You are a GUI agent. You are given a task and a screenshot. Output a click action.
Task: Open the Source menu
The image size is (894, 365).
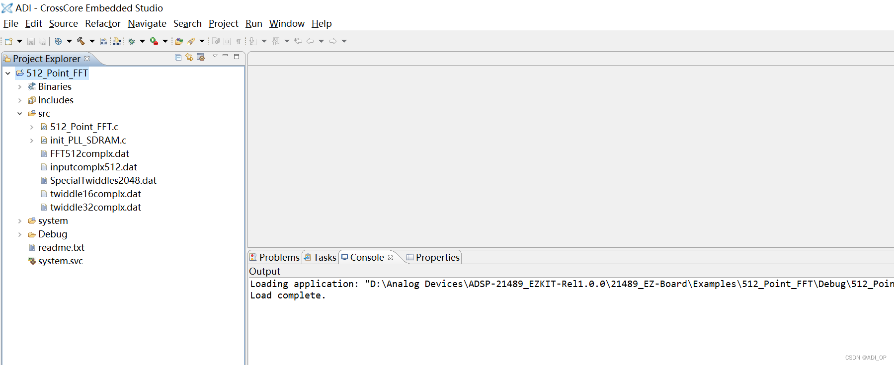click(64, 23)
